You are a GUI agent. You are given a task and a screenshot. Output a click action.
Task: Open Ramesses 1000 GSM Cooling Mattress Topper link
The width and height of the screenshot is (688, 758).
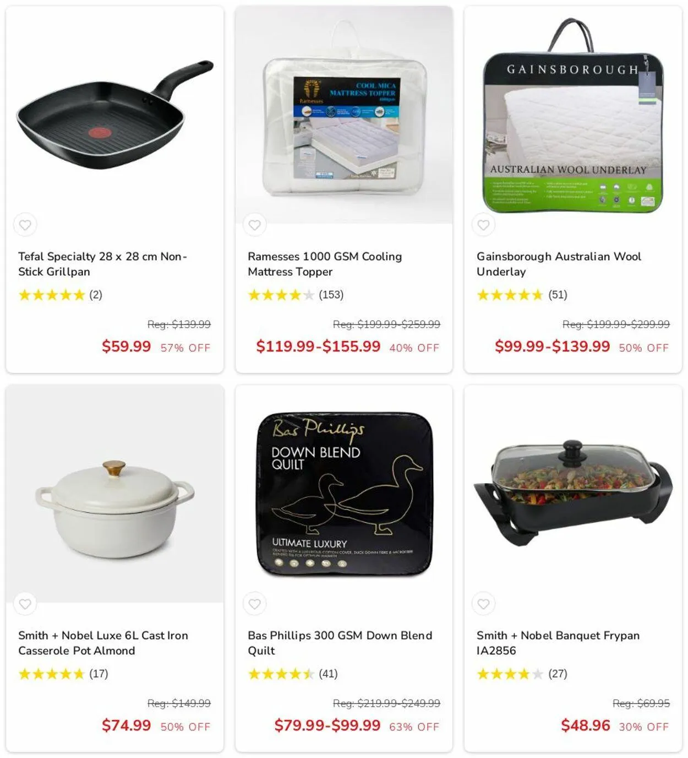pyautogui.click(x=325, y=264)
